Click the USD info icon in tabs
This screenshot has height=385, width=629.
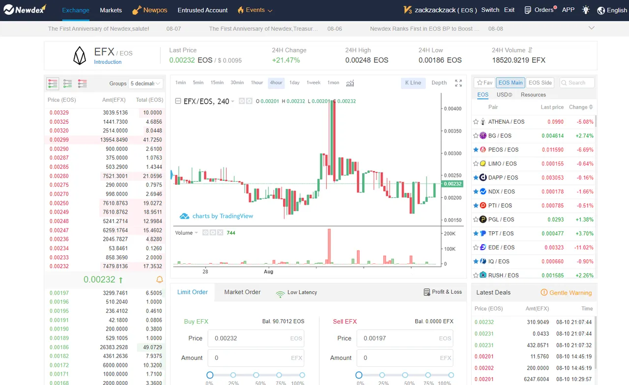[510, 95]
